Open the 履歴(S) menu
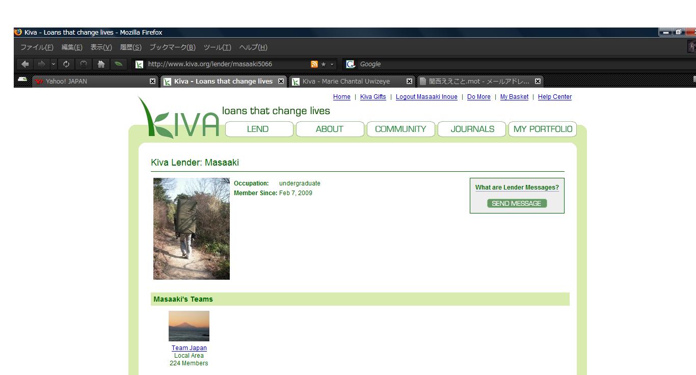696x375 pixels. 130,47
